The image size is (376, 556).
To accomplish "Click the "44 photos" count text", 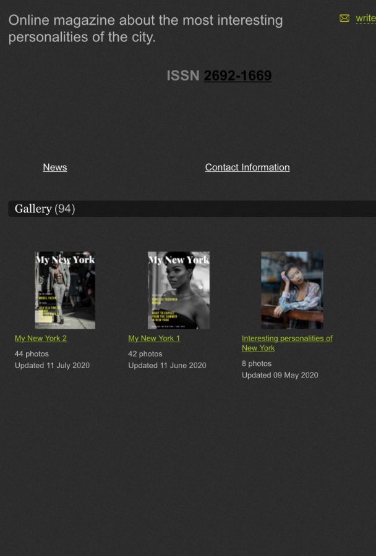I will (32, 354).
